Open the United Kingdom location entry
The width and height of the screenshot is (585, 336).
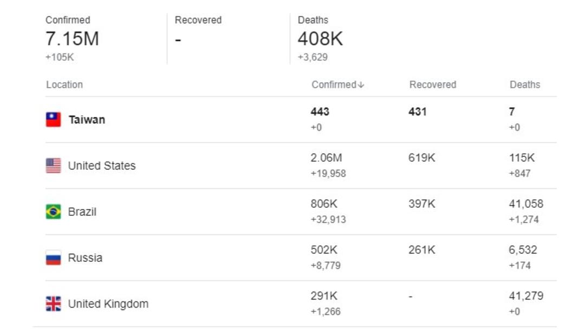pos(108,304)
